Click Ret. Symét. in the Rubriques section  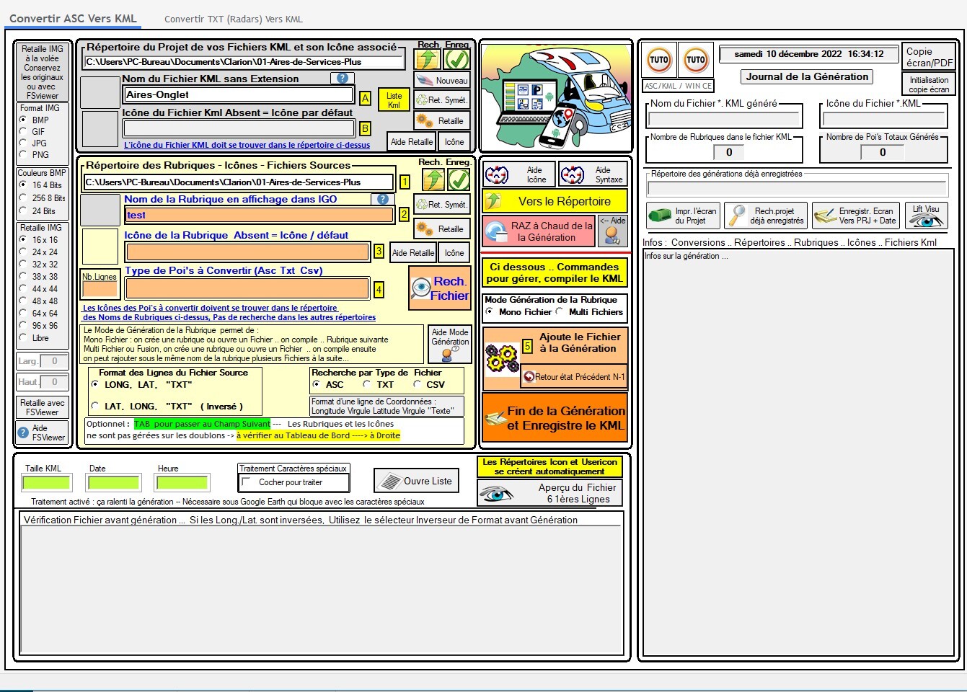coord(443,205)
